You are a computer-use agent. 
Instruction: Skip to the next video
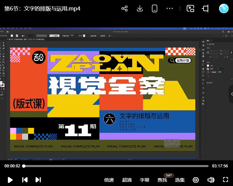tap(38, 180)
